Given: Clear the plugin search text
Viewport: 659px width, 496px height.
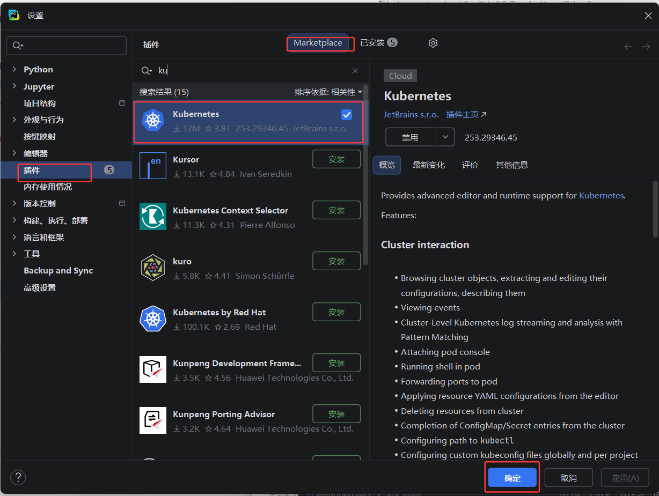Looking at the screenshot, I should pyautogui.click(x=355, y=71).
